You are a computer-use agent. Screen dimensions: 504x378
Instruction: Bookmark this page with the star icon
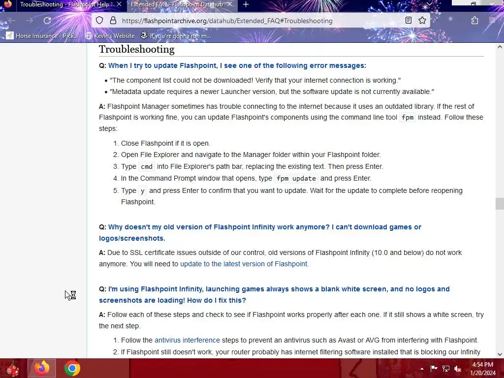pos(422,21)
